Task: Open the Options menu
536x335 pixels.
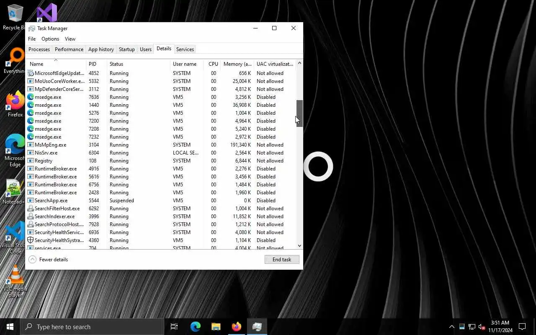Action: 50,39
